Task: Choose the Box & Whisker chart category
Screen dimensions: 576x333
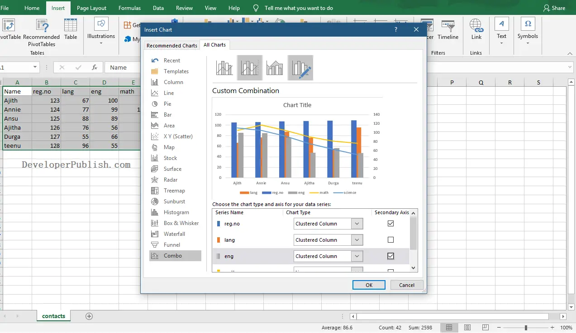Action: coord(175,223)
